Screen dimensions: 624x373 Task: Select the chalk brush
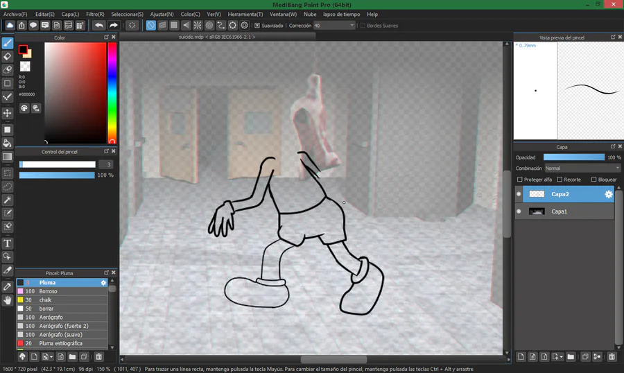pyautogui.click(x=62, y=300)
